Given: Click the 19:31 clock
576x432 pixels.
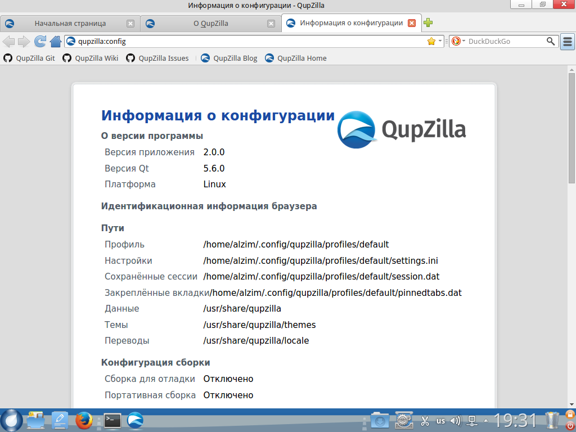Looking at the screenshot, I should click(515, 420).
